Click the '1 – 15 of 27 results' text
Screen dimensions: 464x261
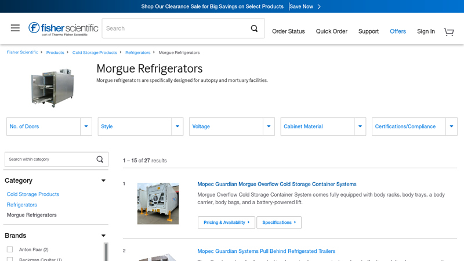point(144,161)
